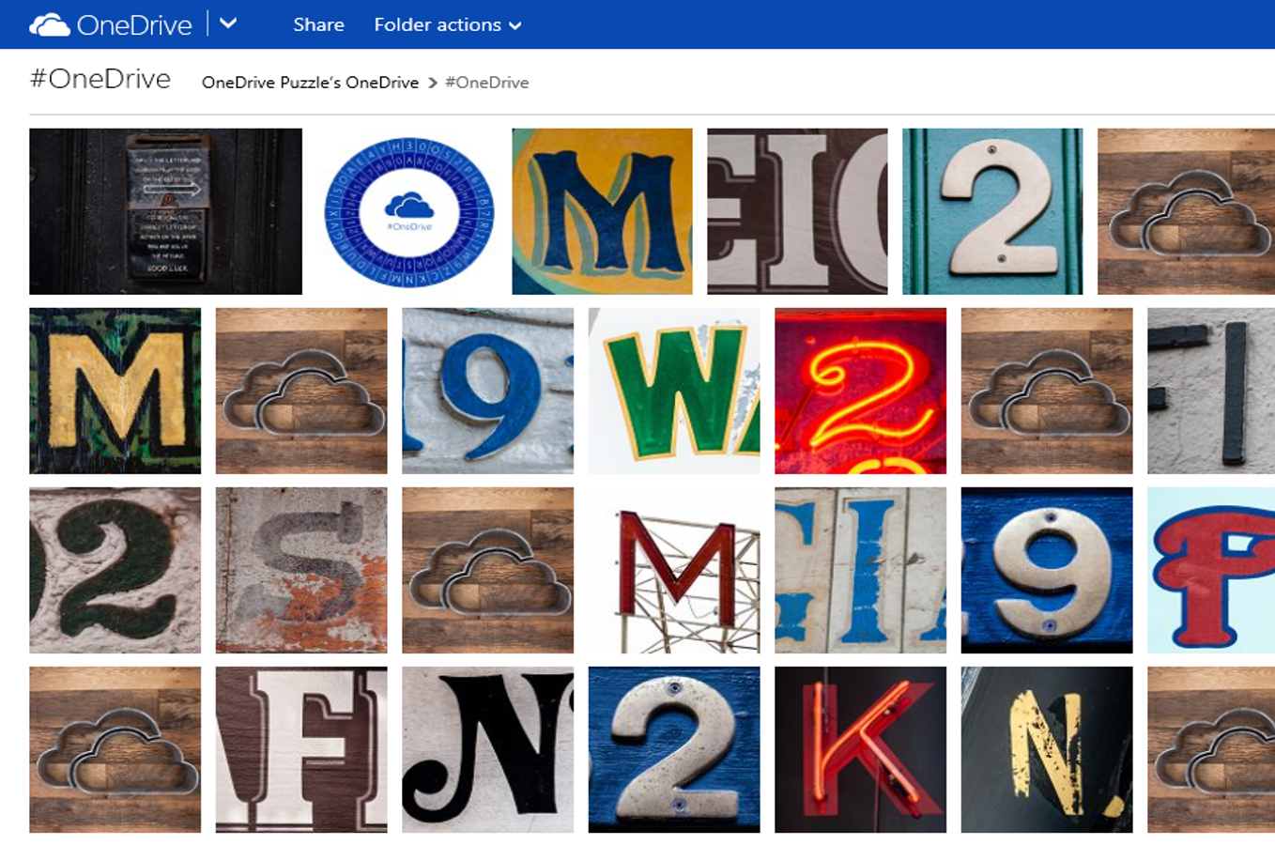The height and width of the screenshot is (845, 1275).
Task: Open the white EIC lettering on brown photo
Action: [797, 211]
